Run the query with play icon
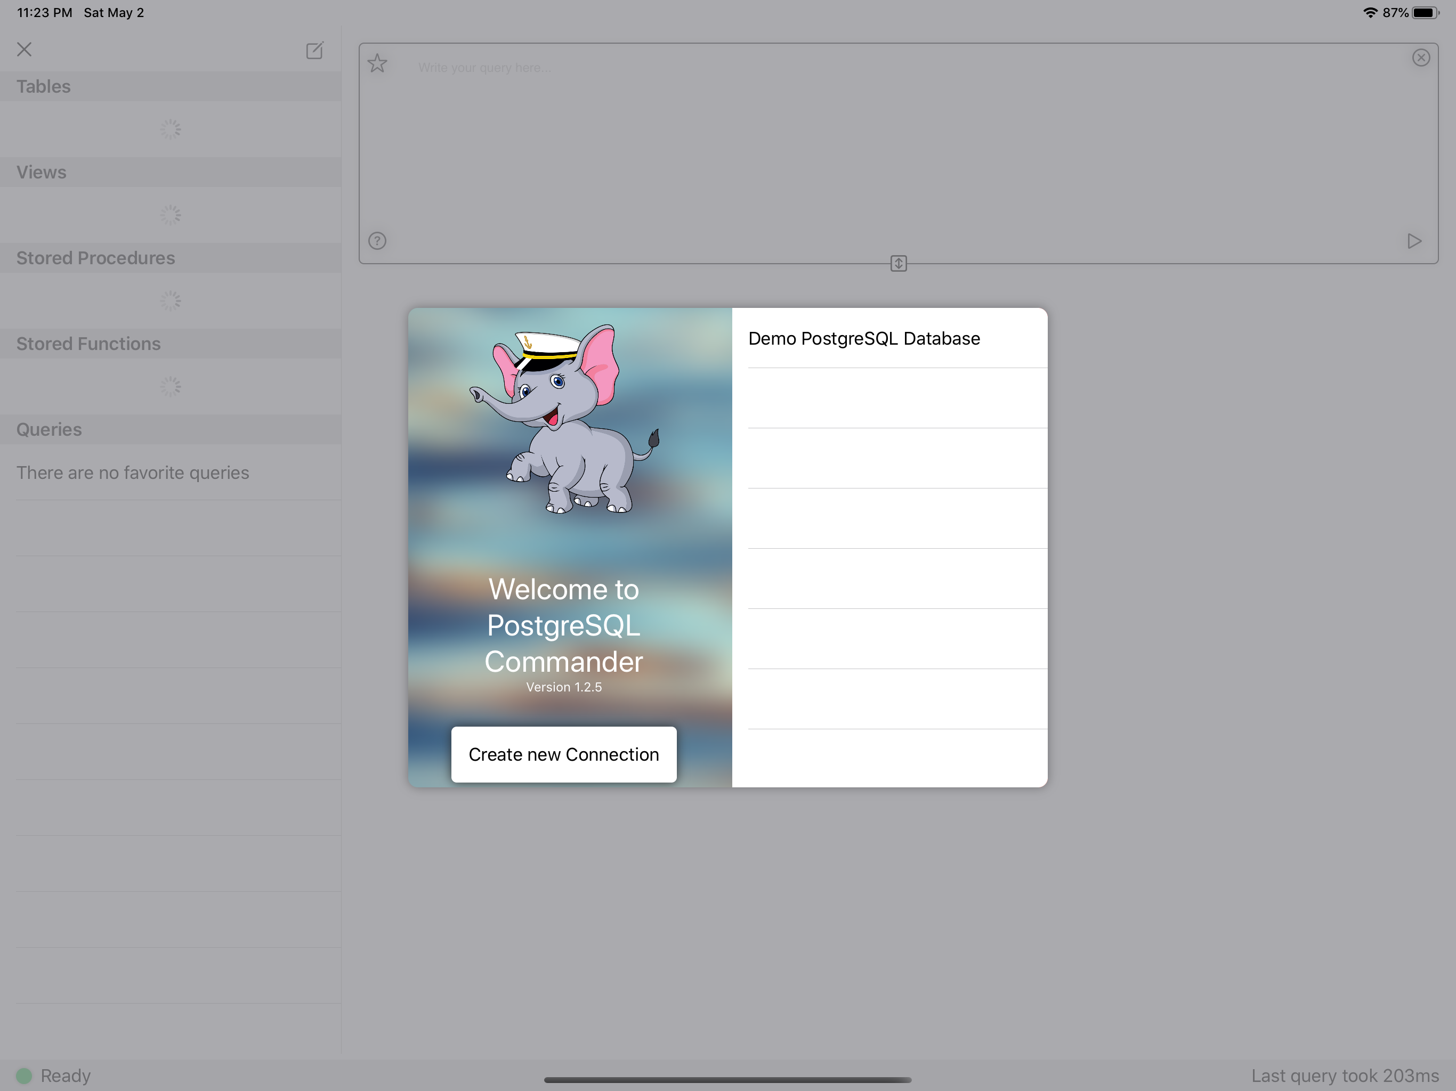This screenshot has height=1091, width=1456. tap(1414, 241)
